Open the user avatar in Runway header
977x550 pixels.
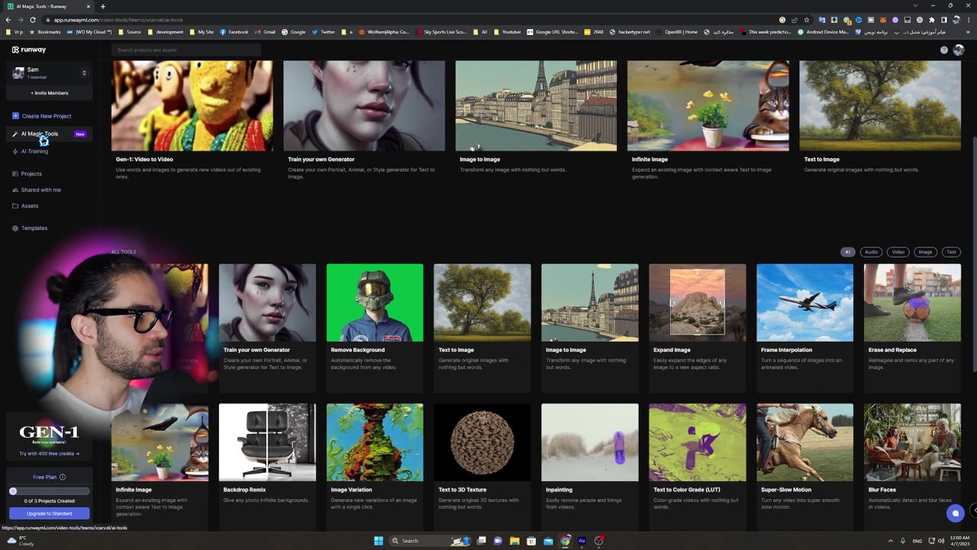pyautogui.click(x=959, y=50)
